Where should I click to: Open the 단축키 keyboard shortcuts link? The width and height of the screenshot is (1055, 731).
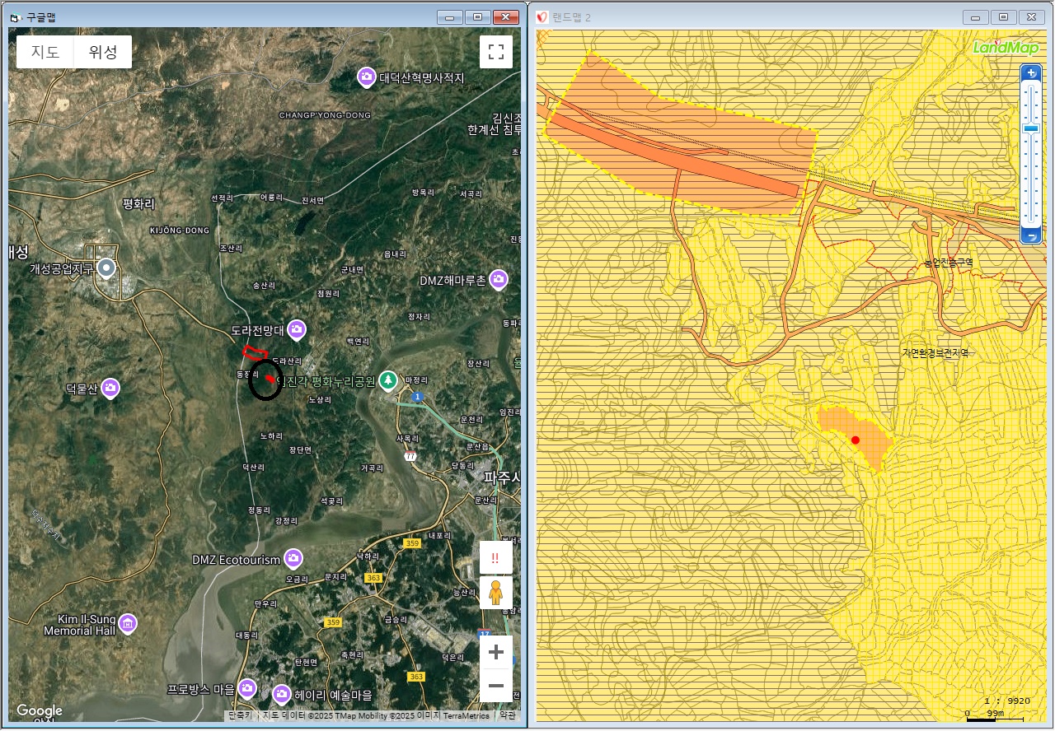point(240,715)
